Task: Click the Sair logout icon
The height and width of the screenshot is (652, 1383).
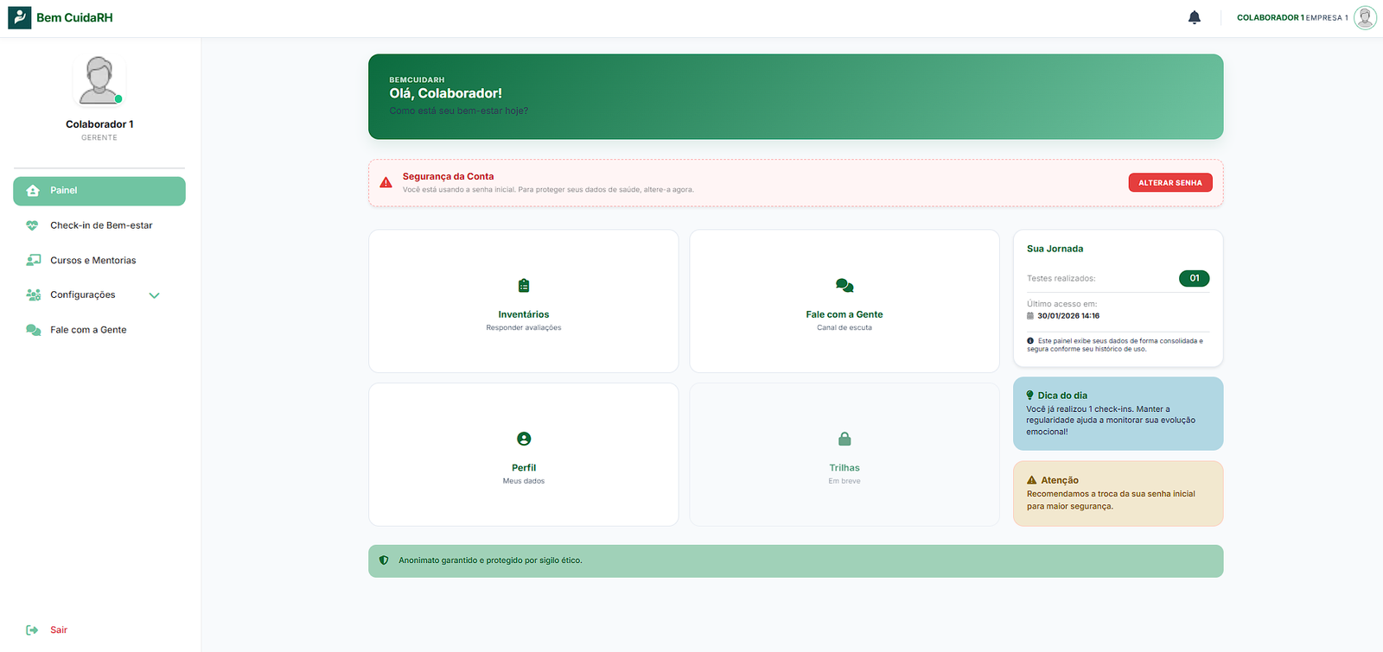Action: coord(32,630)
